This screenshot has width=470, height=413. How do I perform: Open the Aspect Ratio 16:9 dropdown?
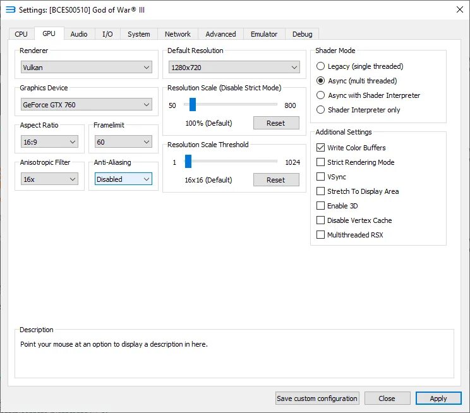click(x=49, y=141)
